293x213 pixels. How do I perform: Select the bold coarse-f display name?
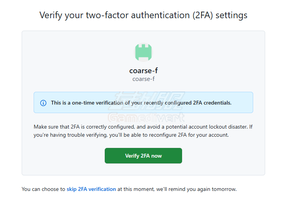point(143,70)
